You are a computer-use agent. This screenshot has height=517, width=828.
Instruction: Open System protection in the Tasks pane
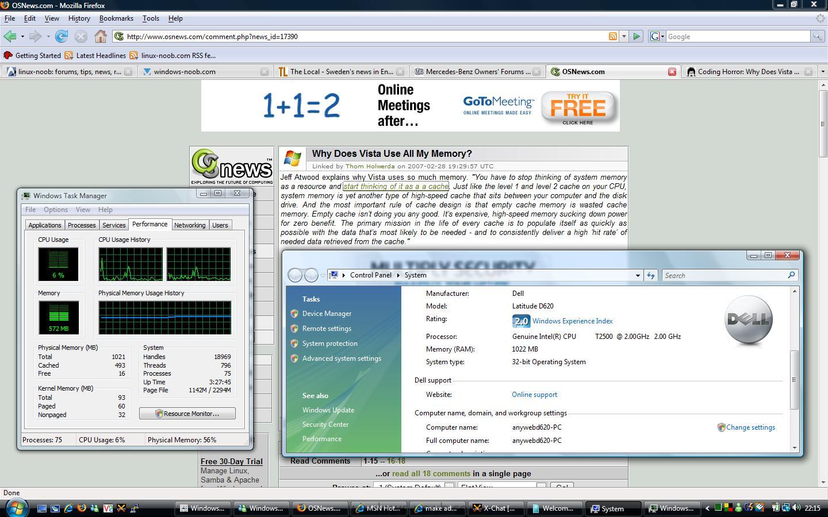(x=329, y=344)
